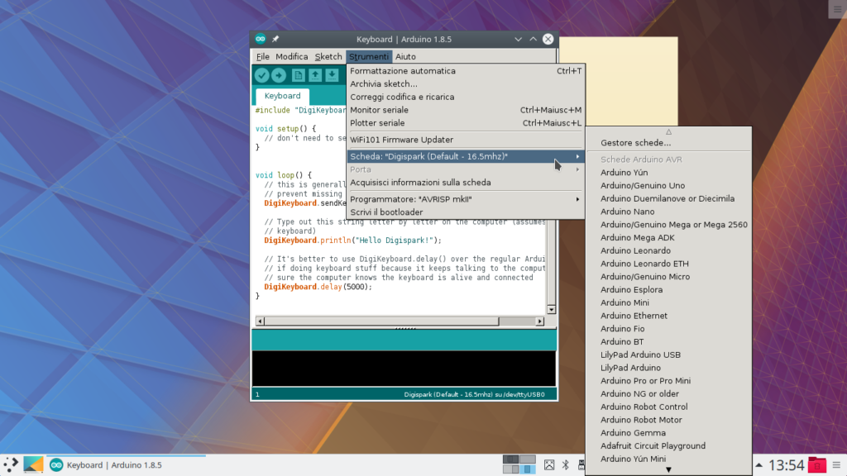The width and height of the screenshot is (847, 476).
Task: Choose Correggi codifica e ricarica
Action: click(x=466, y=98)
